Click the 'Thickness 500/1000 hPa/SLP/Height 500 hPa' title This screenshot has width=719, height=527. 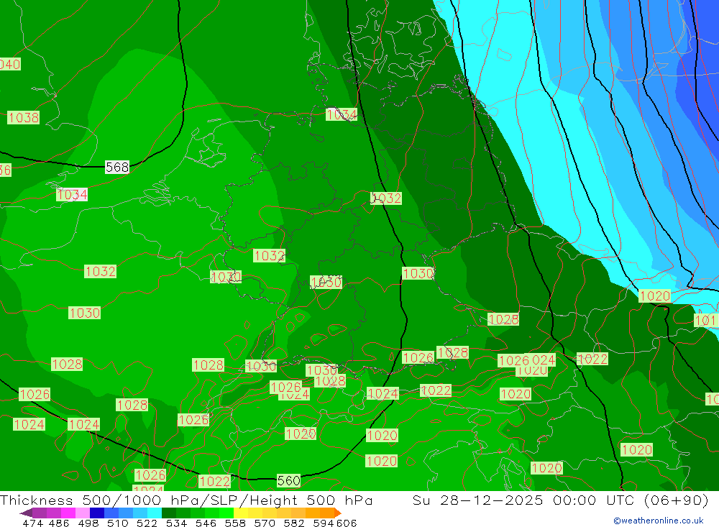point(186,500)
